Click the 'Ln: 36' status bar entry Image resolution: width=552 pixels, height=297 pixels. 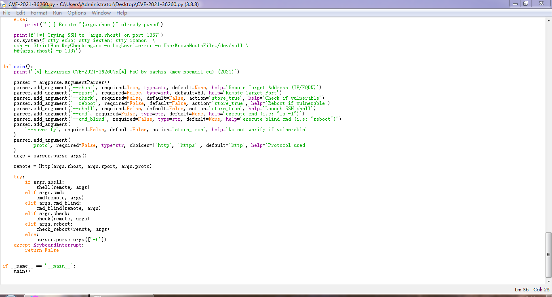(522, 289)
